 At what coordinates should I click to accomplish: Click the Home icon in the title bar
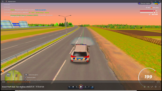point(3,2)
